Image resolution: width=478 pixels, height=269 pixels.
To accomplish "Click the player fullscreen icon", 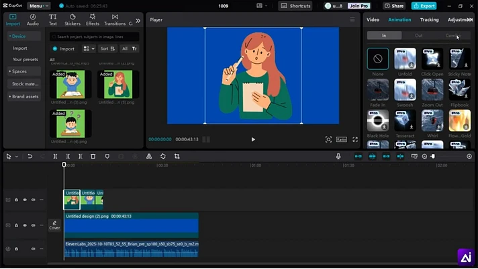I will coord(355,139).
